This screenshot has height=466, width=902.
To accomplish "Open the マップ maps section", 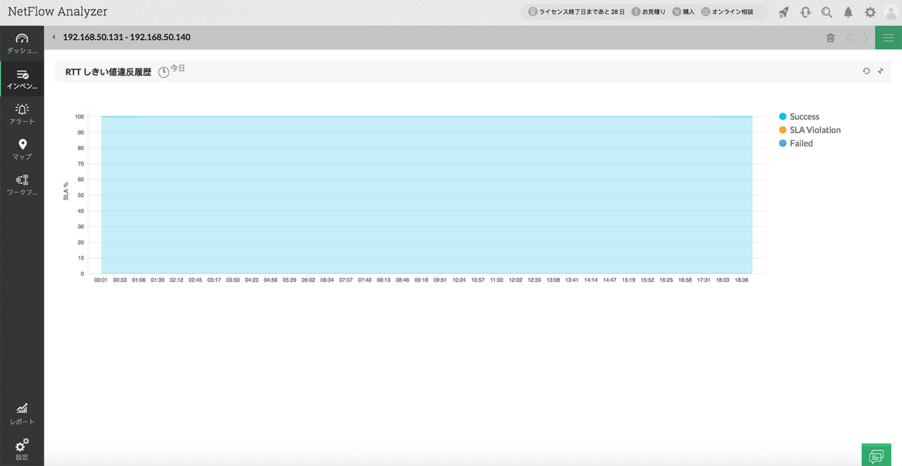I will 22,149.
